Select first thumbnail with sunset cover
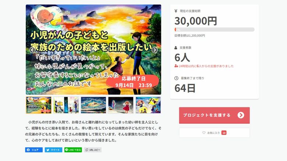This screenshot has width=287, height=161. (x=39, y=105)
